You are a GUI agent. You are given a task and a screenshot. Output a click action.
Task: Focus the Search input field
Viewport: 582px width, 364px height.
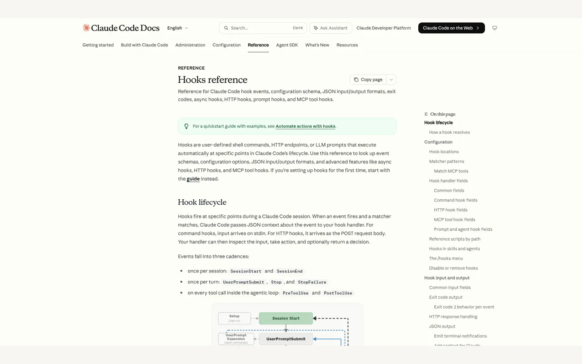263,28
